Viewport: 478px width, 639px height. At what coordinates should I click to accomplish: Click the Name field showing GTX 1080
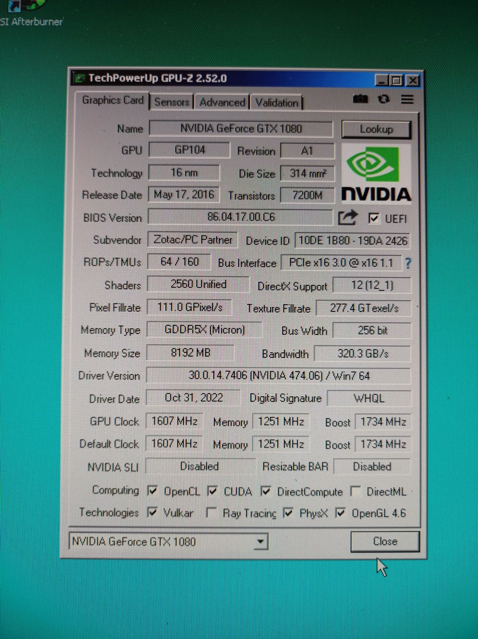pyautogui.click(x=241, y=129)
